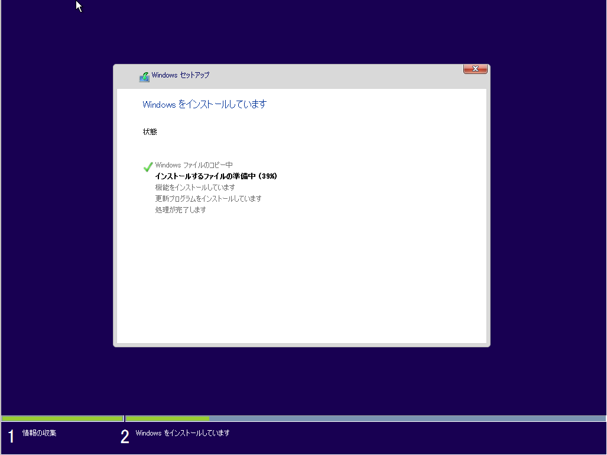Click the phase number 2

tap(125, 437)
